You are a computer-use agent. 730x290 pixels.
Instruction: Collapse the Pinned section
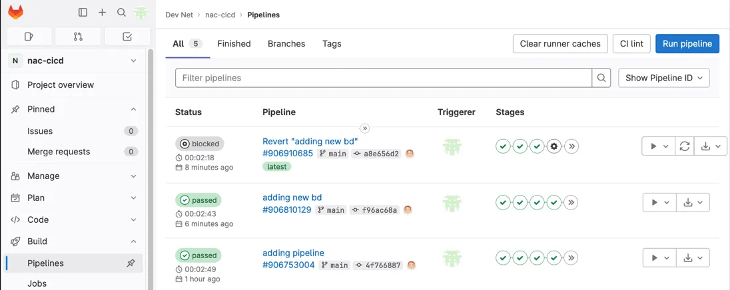click(x=134, y=109)
